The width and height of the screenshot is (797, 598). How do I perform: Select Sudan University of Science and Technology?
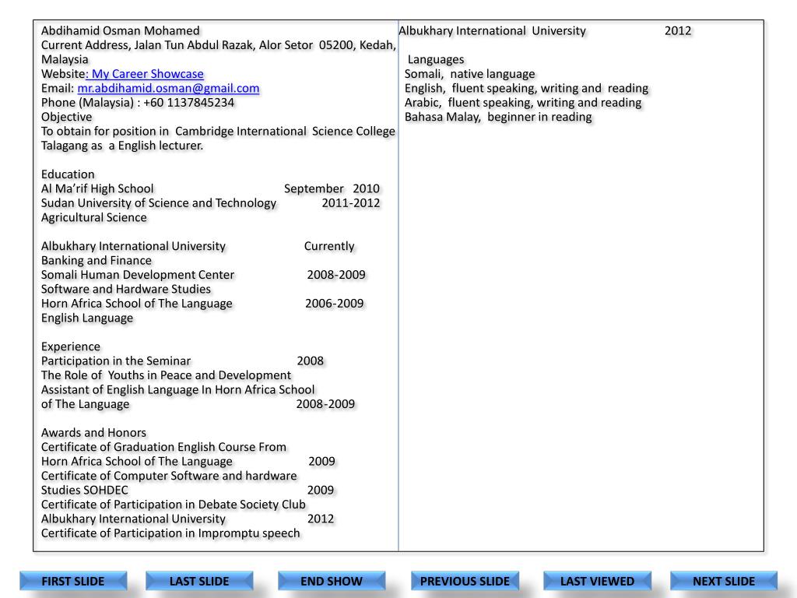click(159, 203)
